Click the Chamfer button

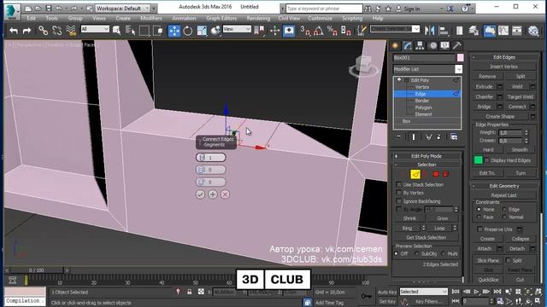[485, 96]
